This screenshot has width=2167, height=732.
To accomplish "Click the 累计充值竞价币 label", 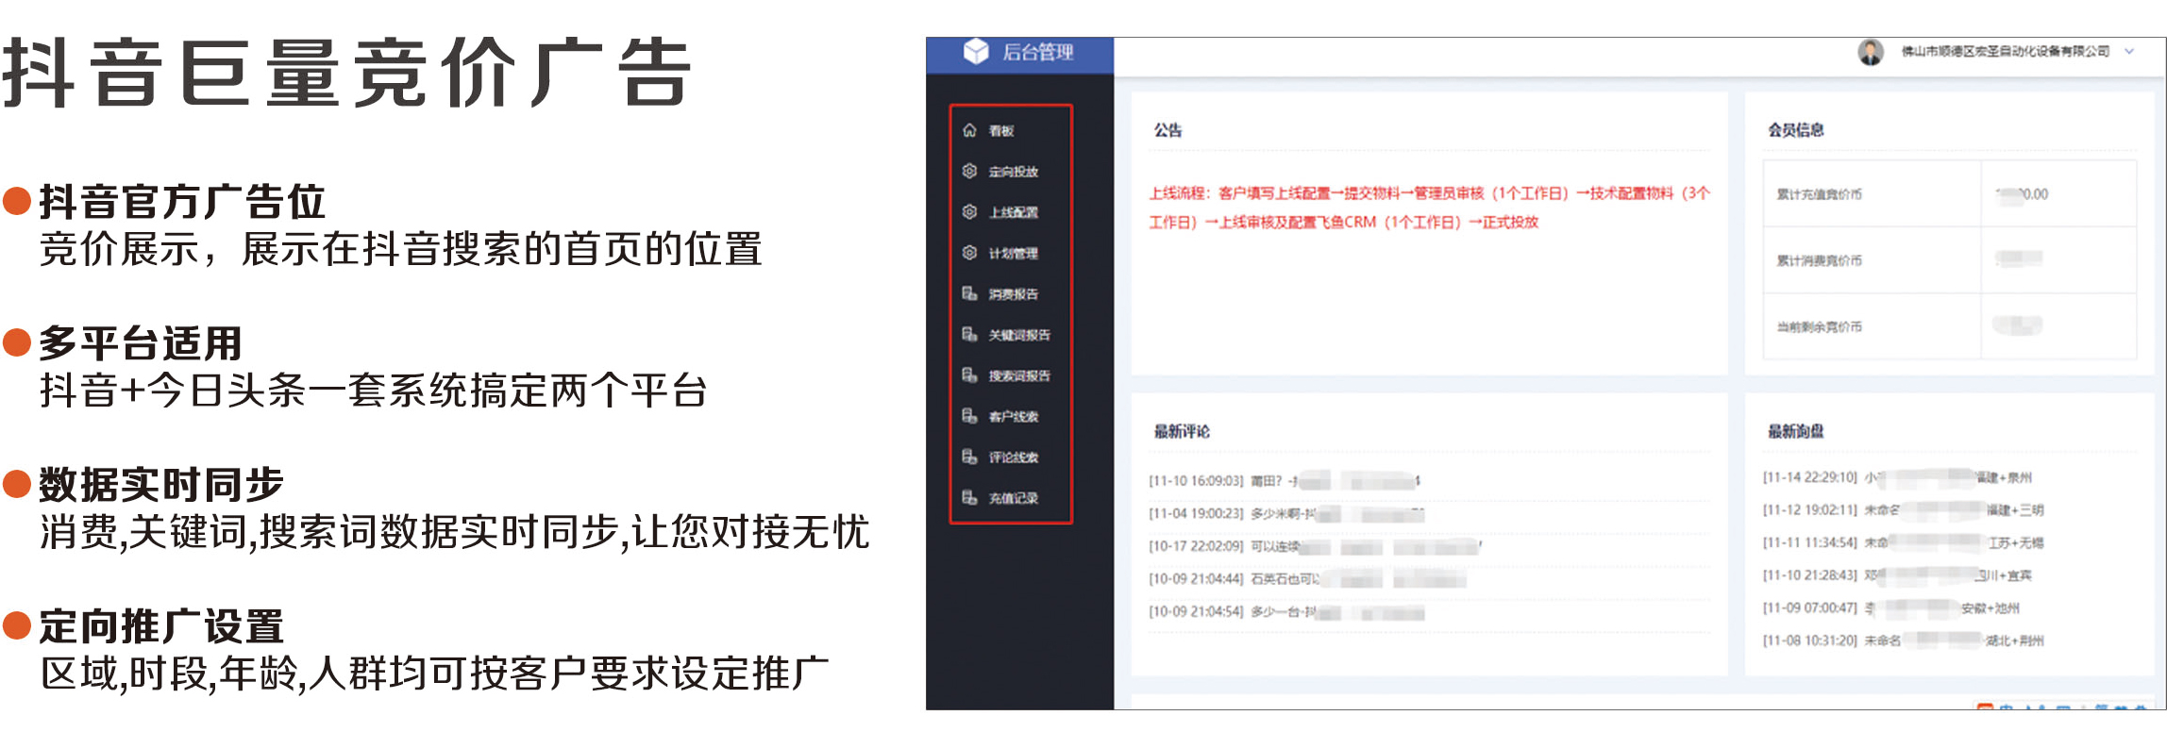I will (x=1819, y=194).
